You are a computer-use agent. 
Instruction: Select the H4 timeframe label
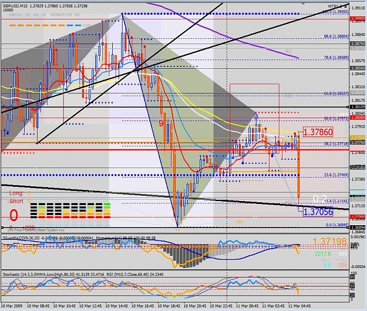36,15
